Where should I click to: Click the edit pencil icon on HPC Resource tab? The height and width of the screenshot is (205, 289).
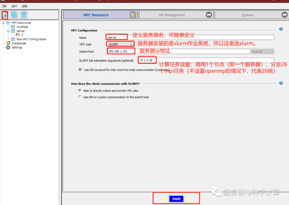tap(133, 15)
